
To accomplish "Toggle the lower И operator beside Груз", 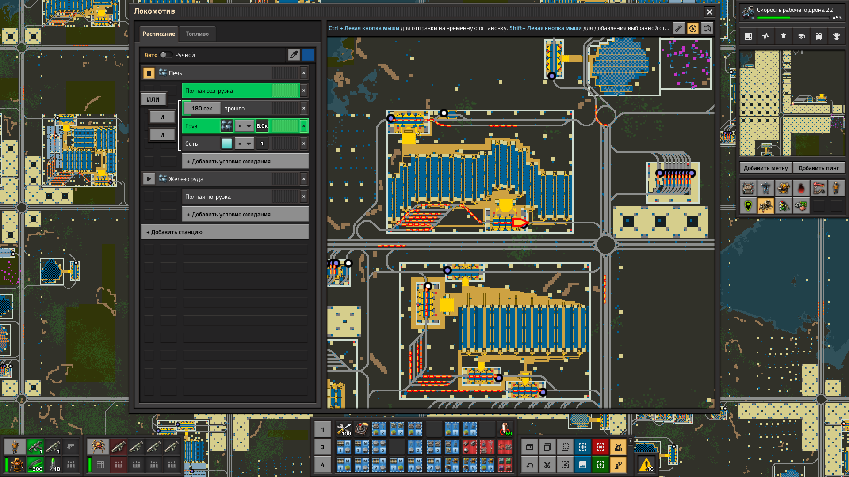I will point(162,135).
